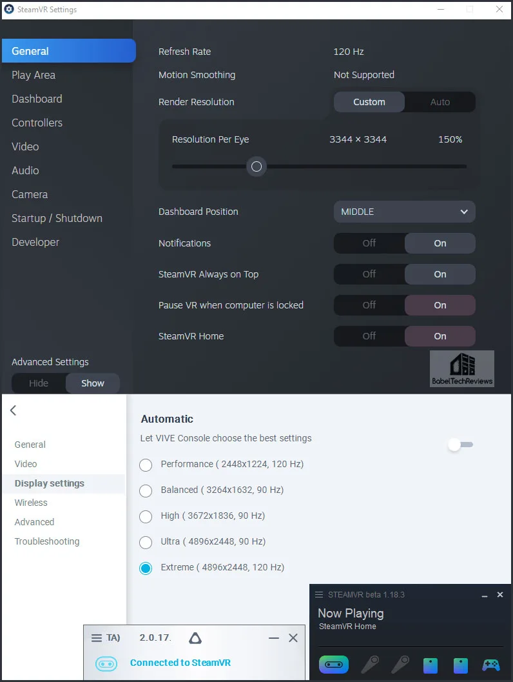Open General tab in SteamVR Settings
513x682 pixels.
[x=68, y=51]
